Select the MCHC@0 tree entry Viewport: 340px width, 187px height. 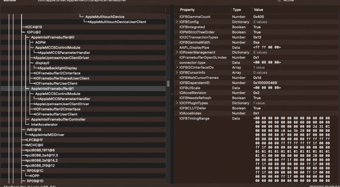(35, 145)
